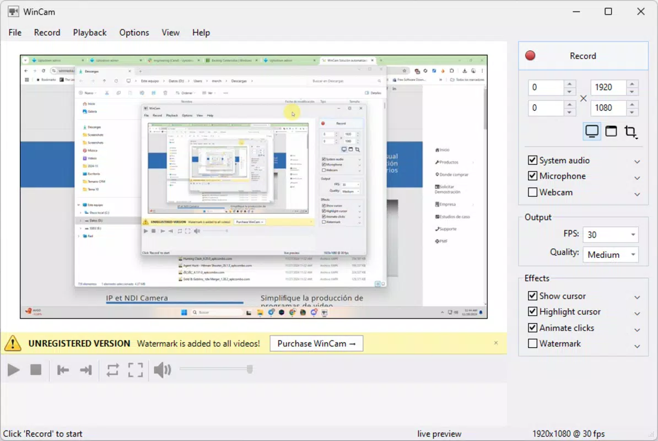Open the View menu

[x=170, y=33]
